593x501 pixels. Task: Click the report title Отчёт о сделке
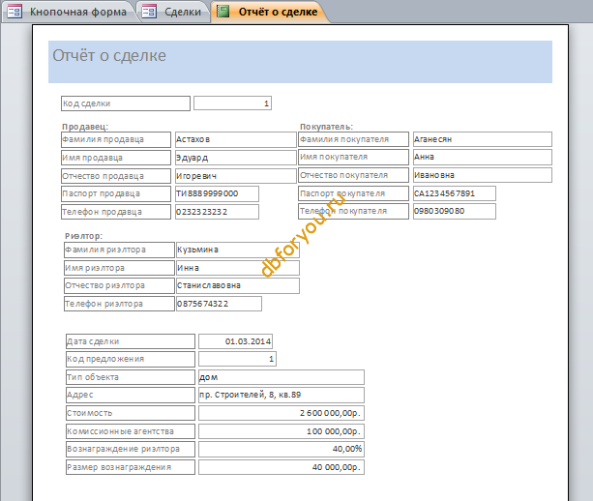coord(109,55)
